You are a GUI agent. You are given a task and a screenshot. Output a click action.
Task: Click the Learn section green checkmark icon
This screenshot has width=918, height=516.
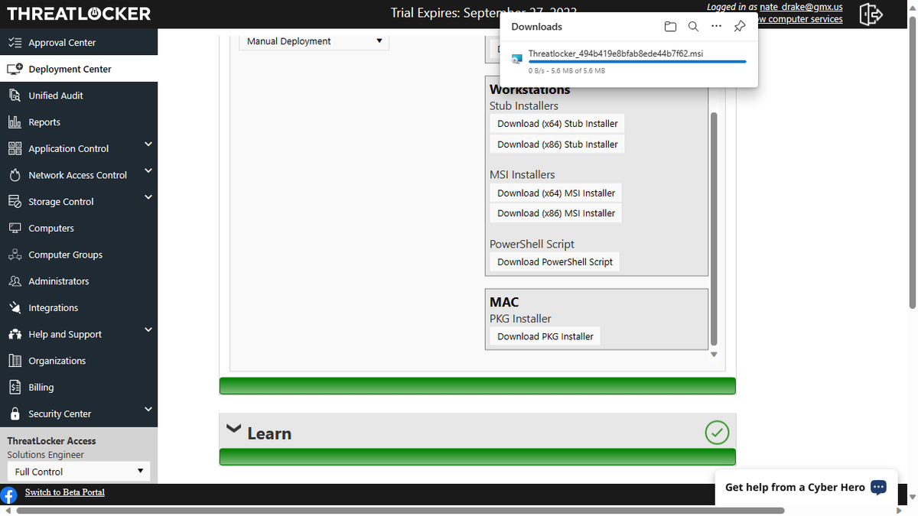click(717, 433)
